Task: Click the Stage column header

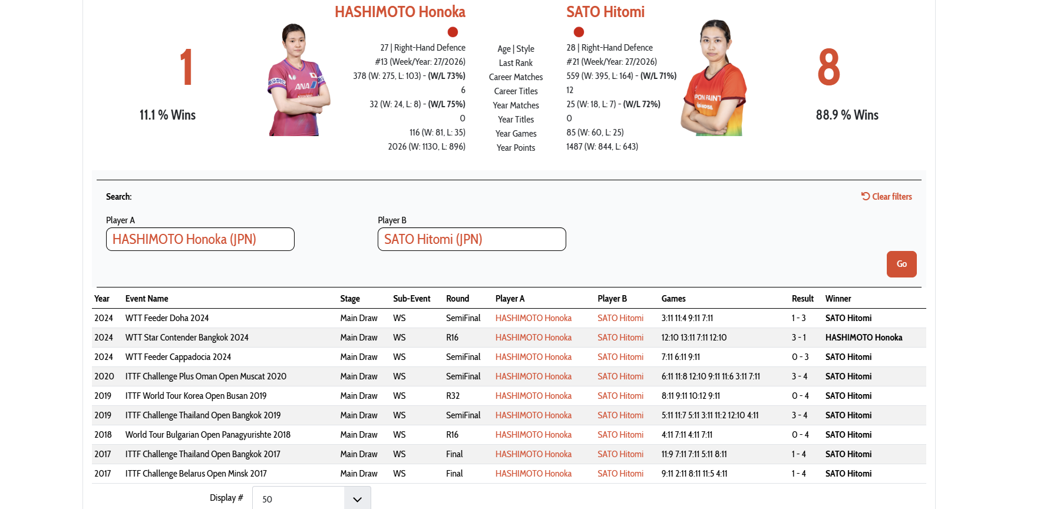Action: click(x=350, y=299)
